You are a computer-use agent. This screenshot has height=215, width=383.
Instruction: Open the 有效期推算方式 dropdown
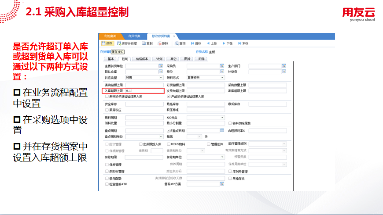pos(284,150)
